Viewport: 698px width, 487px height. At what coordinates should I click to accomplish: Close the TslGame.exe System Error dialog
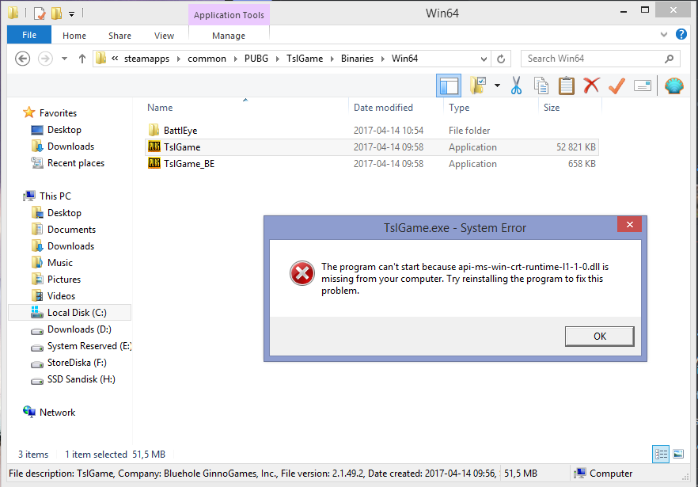coord(629,225)
